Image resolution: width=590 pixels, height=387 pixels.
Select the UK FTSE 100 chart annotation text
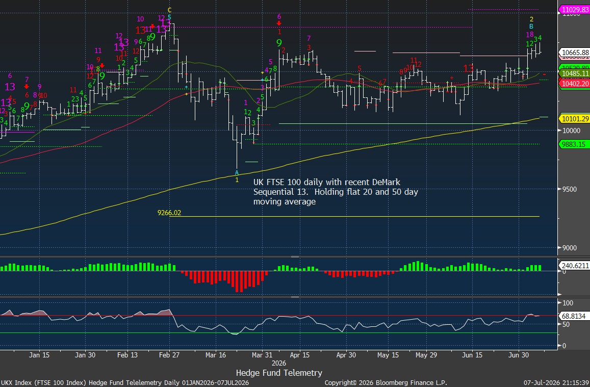tap(336, 192)
